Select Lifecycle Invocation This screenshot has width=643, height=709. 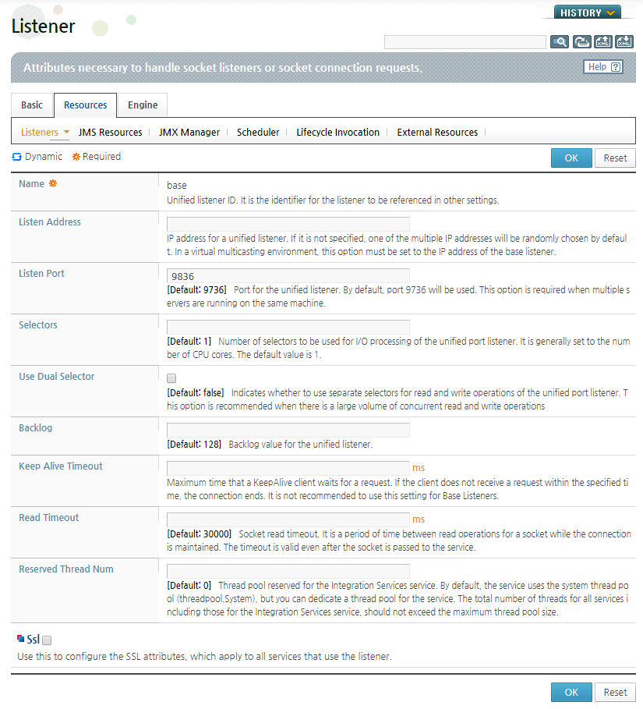tap(338, 132)
